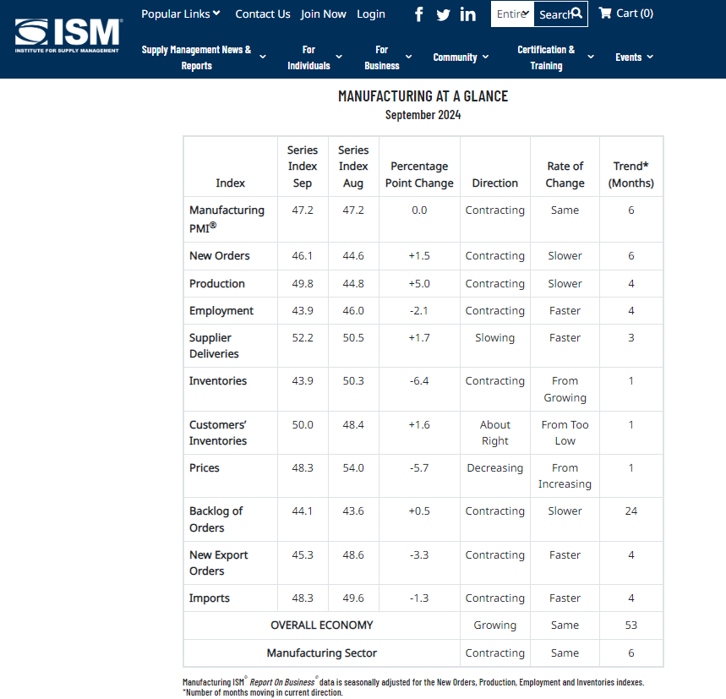Screen dimensions: 726x699
Task: Expand the Supply Management News & Reports menu
Action: point(203,57)
